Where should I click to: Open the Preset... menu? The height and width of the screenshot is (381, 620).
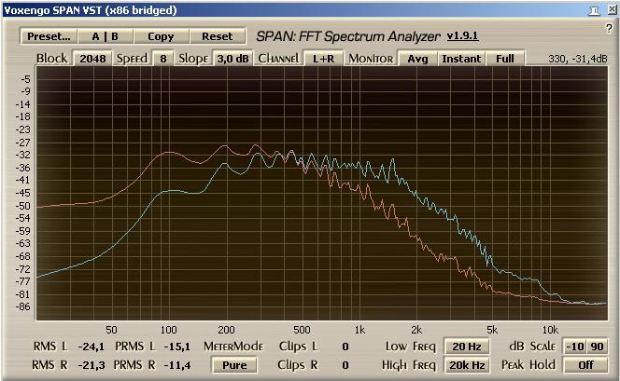click(x=49, y=36)
